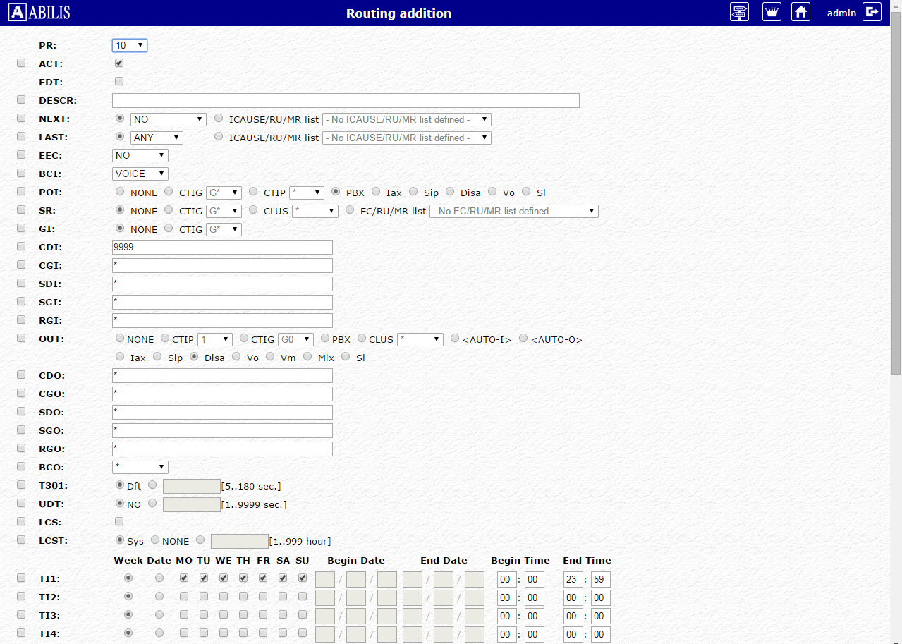Tick the checkbox left of CDI label
Screen dimensions: 902x644
tap(21, 247)
